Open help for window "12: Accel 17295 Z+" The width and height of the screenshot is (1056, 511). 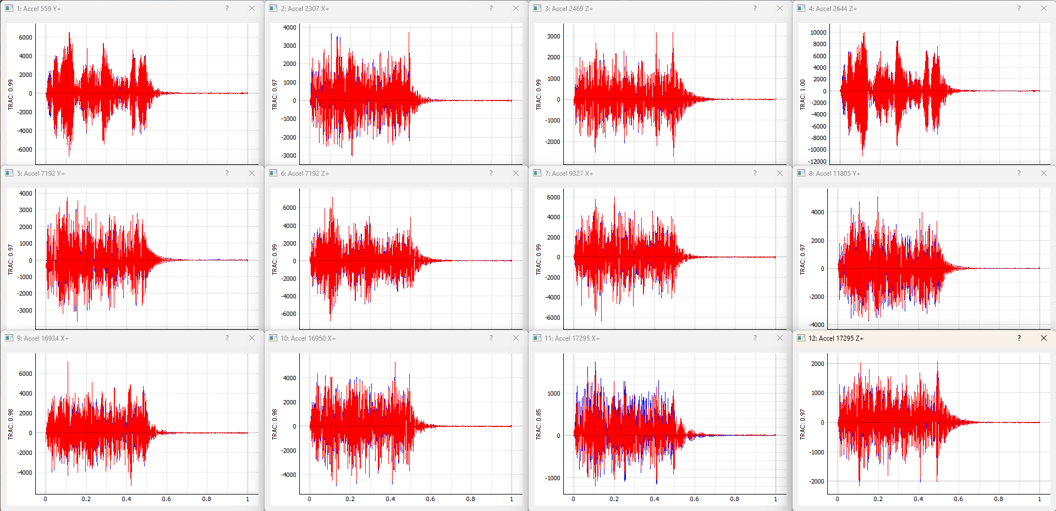pyautogui.click(x=1019, y=338)
